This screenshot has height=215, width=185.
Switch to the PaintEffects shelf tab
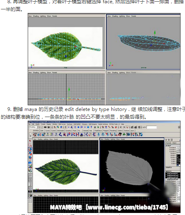click(98, 130)
